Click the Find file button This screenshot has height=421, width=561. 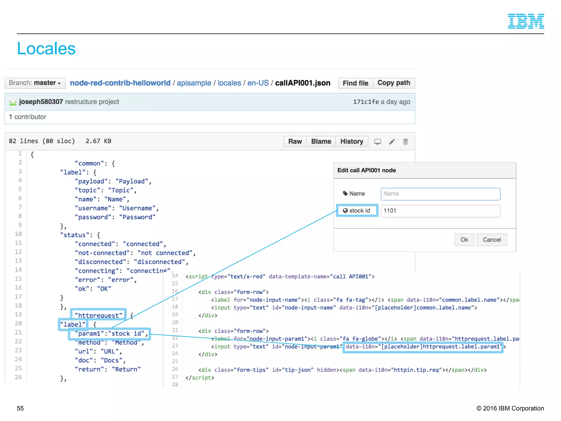pos(355,83)
